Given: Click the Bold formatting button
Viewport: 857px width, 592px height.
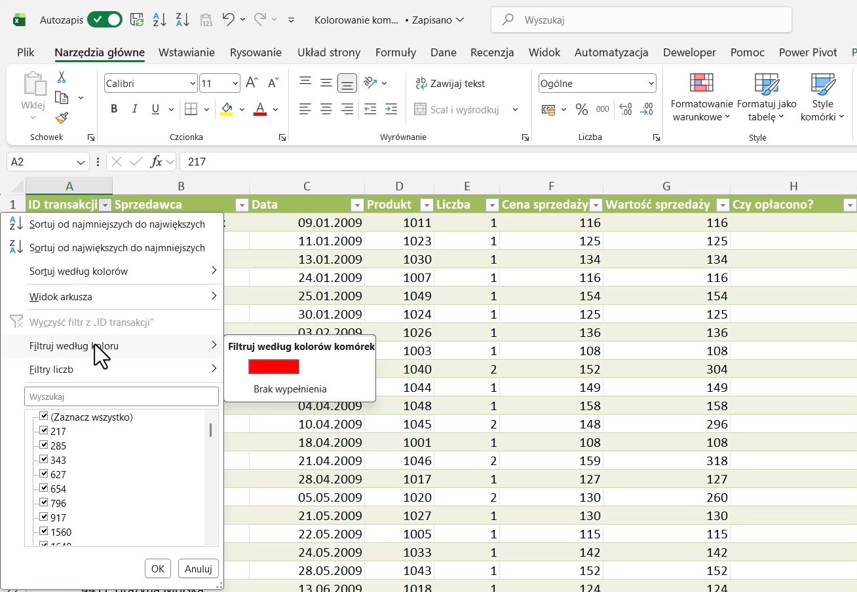Looking at the screenshot, I should (114, 109).
